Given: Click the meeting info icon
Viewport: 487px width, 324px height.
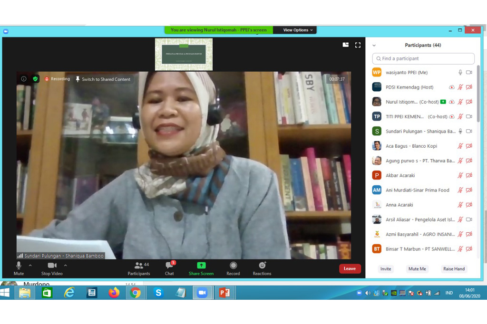Looking at the screenshot, I should click(x=24, y=79).
